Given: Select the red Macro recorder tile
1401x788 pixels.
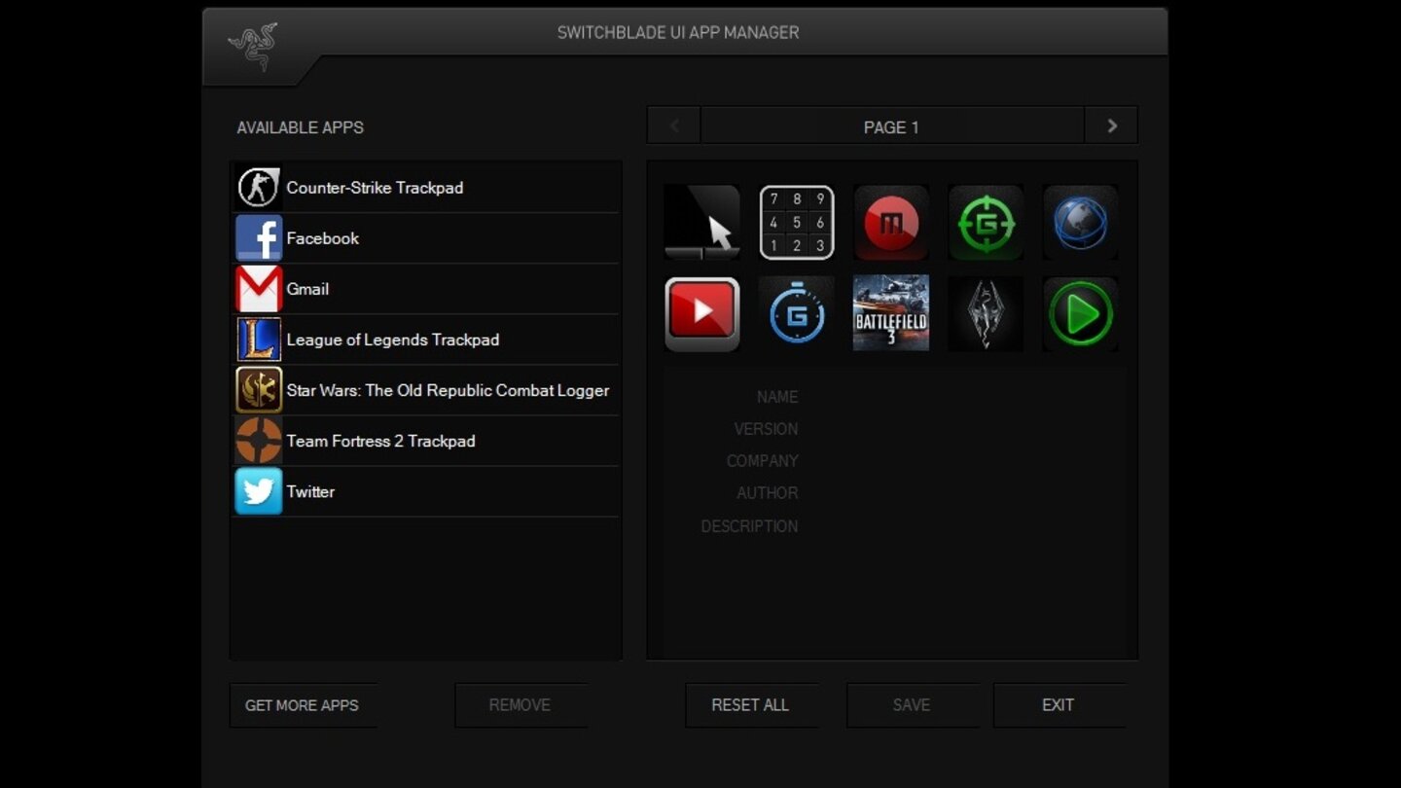Looking at the screenshot, I should (891, 222).
